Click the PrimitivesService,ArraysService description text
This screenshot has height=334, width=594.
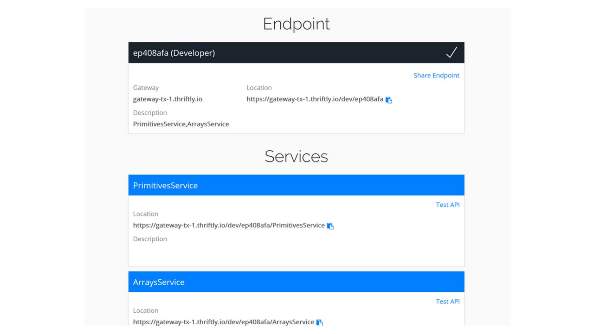[181, 124]
